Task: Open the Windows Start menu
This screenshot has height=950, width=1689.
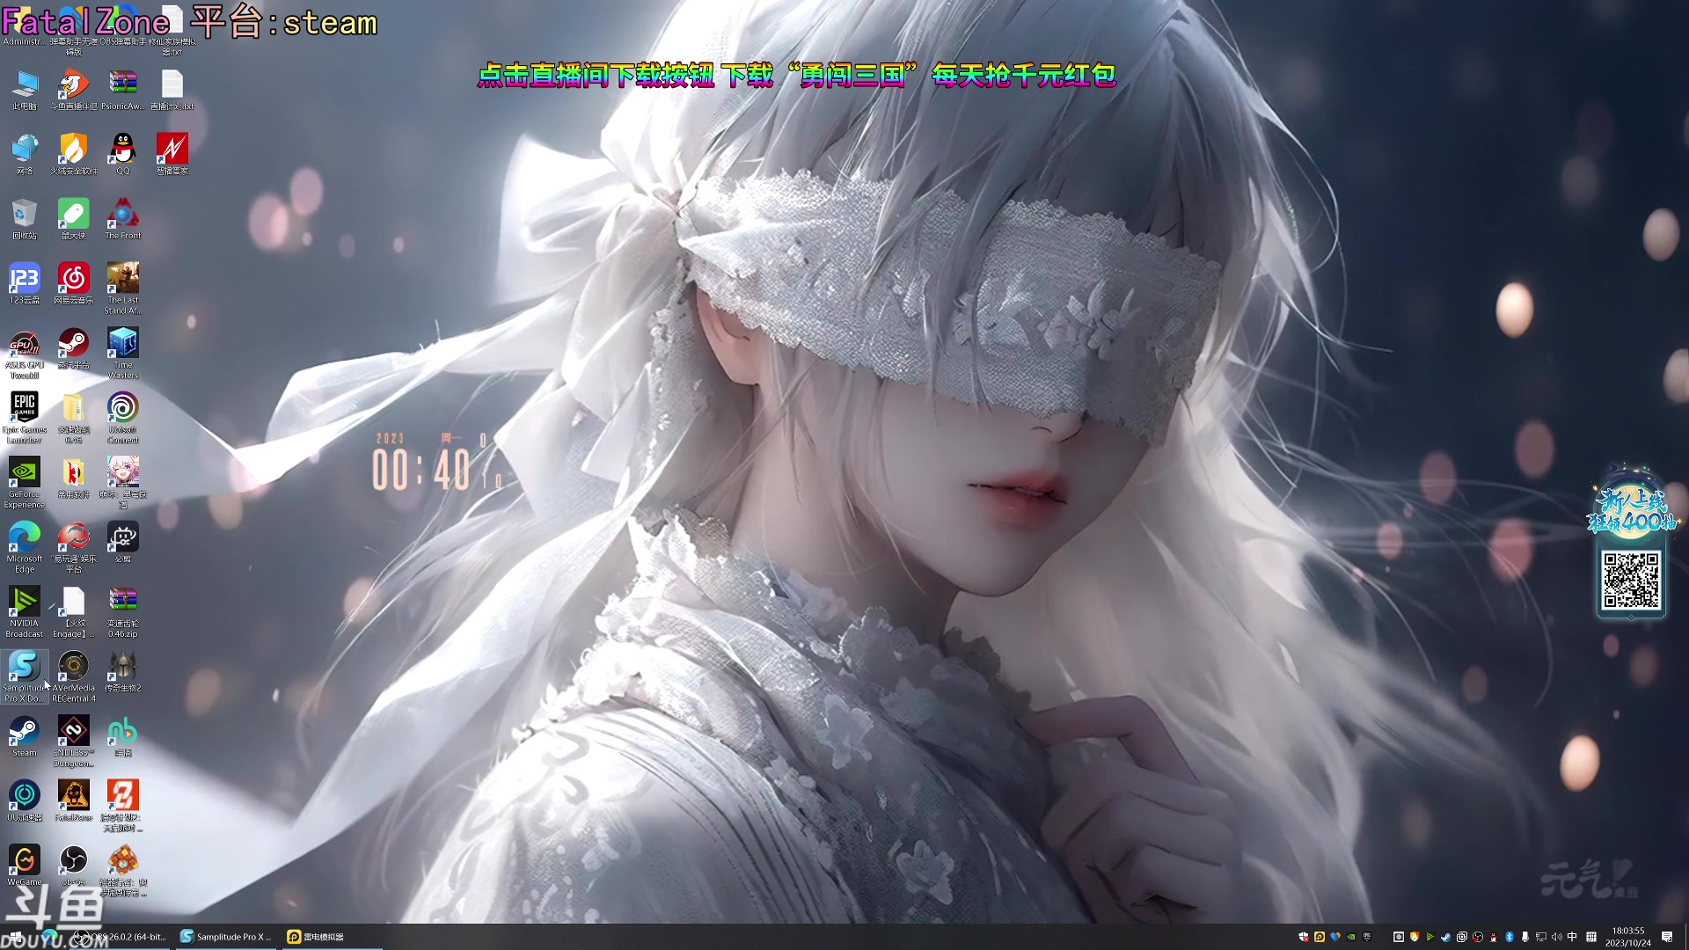Action: (x=16, y=937)
